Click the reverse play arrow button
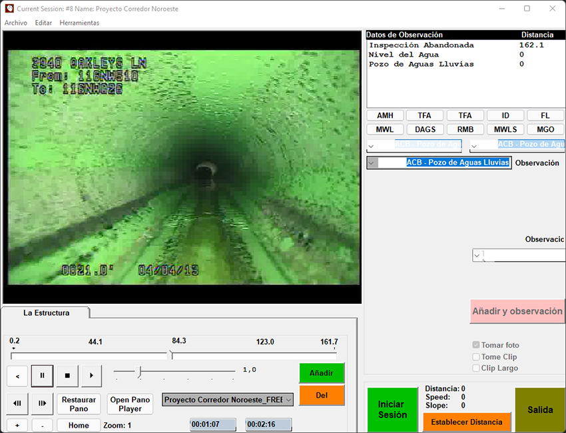The height and width of the screenshot is (433, 566). tap(17, 376)
